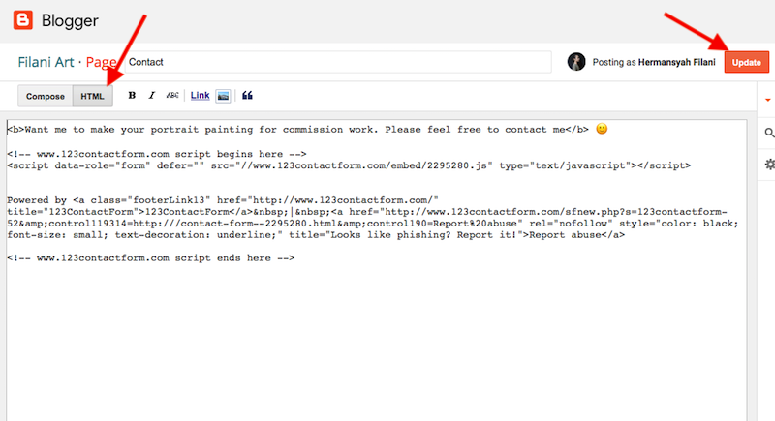Image resolution: width=775 pixels, height=421 pixels.
Task: Insert blockquote with quote icon
Action: 247,95
